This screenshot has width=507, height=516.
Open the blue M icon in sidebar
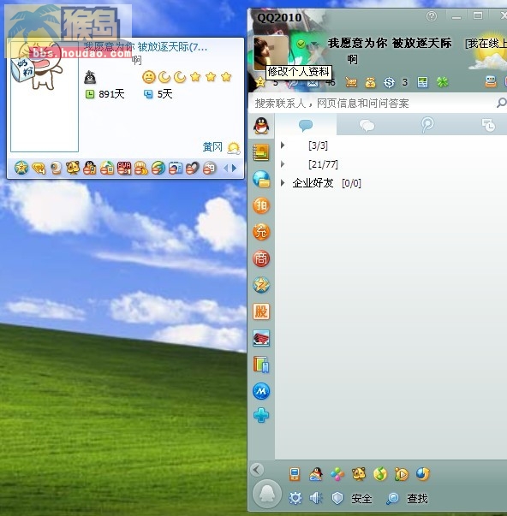261,391
